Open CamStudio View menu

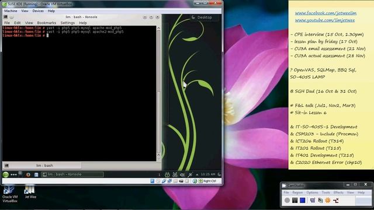(x=350, y=192)
